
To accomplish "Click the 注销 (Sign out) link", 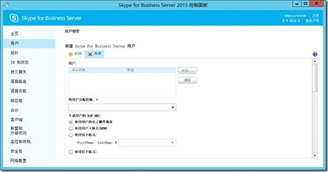I will pos(315,15).
